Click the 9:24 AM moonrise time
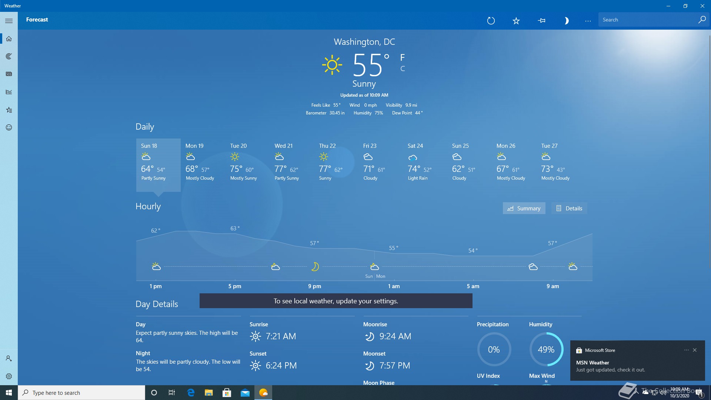Screen dimensions: 711x400 tap(395, 336)
